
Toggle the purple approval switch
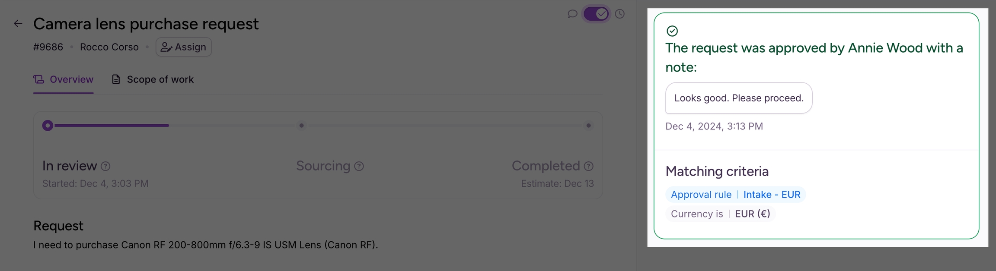point(596,14)
